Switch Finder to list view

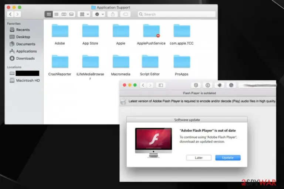point(56,14)
